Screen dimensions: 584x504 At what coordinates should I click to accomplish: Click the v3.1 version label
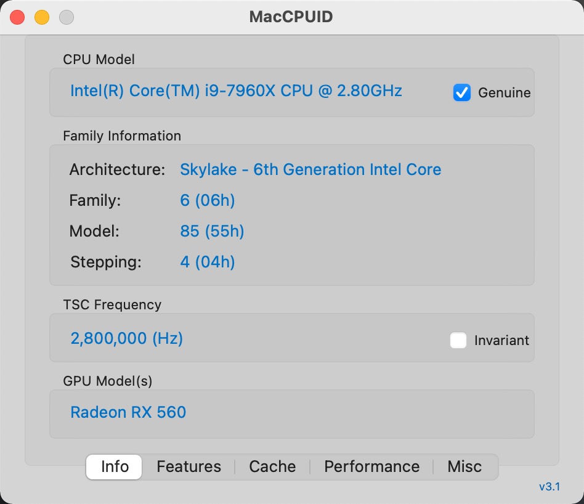(x=550, y=487)
